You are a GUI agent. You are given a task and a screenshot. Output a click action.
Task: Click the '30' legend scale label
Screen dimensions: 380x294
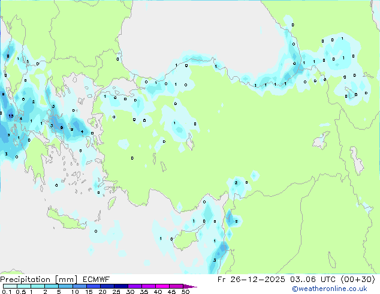click(130, 292)
